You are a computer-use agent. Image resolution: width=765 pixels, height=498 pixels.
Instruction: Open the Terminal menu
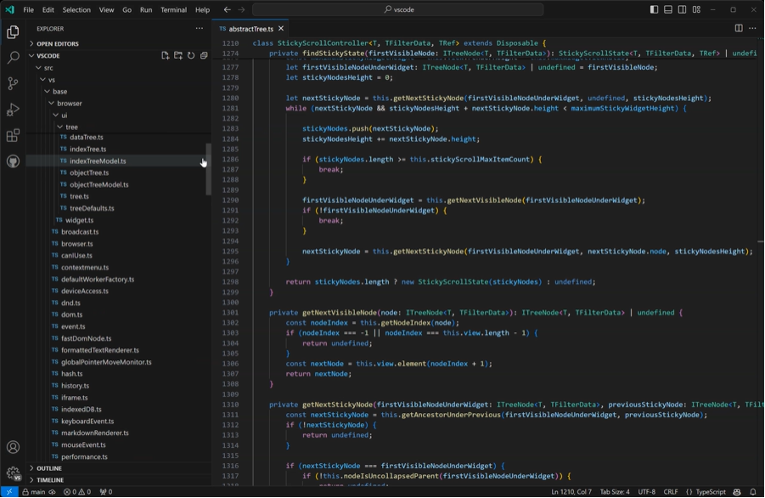point(174,9)
